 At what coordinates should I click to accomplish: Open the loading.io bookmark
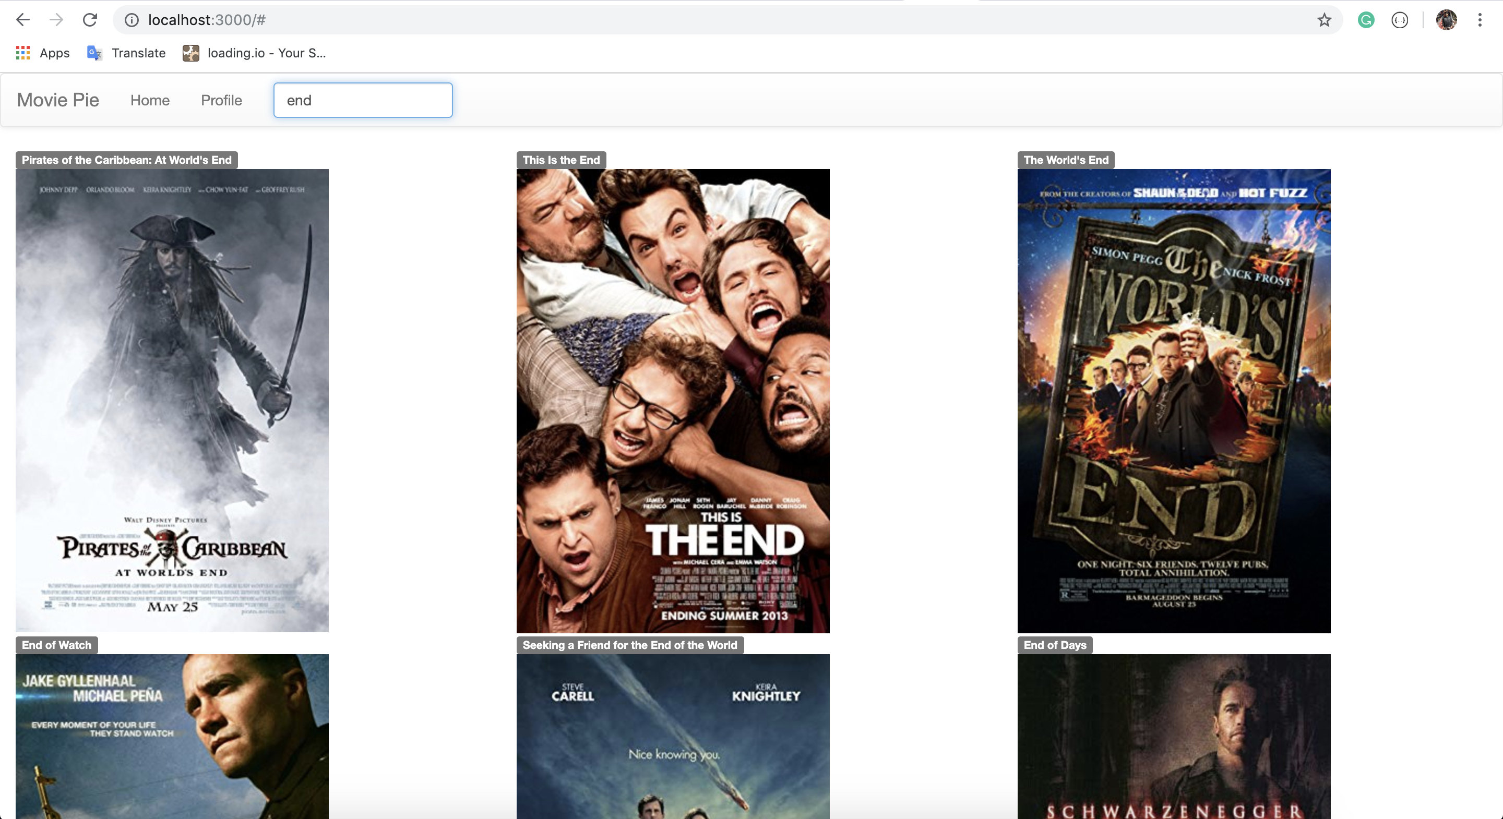pos(254,53)
